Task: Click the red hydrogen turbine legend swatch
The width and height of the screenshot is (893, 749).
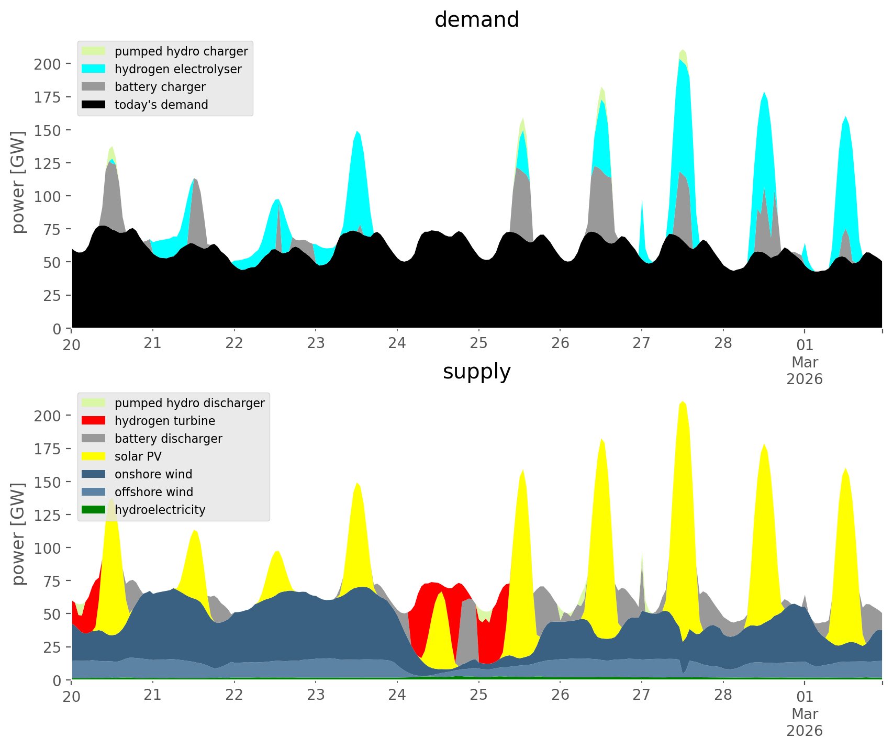Action: tap(94, 421)
